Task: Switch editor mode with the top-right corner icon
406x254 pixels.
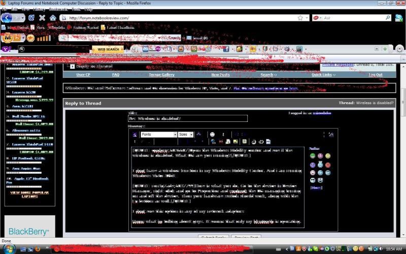Action: click(x=331, y=135)
